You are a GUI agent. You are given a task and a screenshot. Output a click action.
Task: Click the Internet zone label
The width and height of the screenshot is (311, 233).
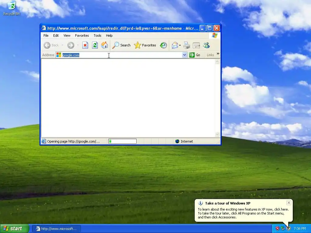(x=187, y=141)
